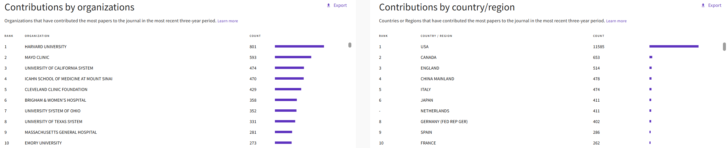Image resolution: width=728 pixels, height=148 pixels.
Task: Click CHINA MAINLAND in country list
Action: [437, 79]
